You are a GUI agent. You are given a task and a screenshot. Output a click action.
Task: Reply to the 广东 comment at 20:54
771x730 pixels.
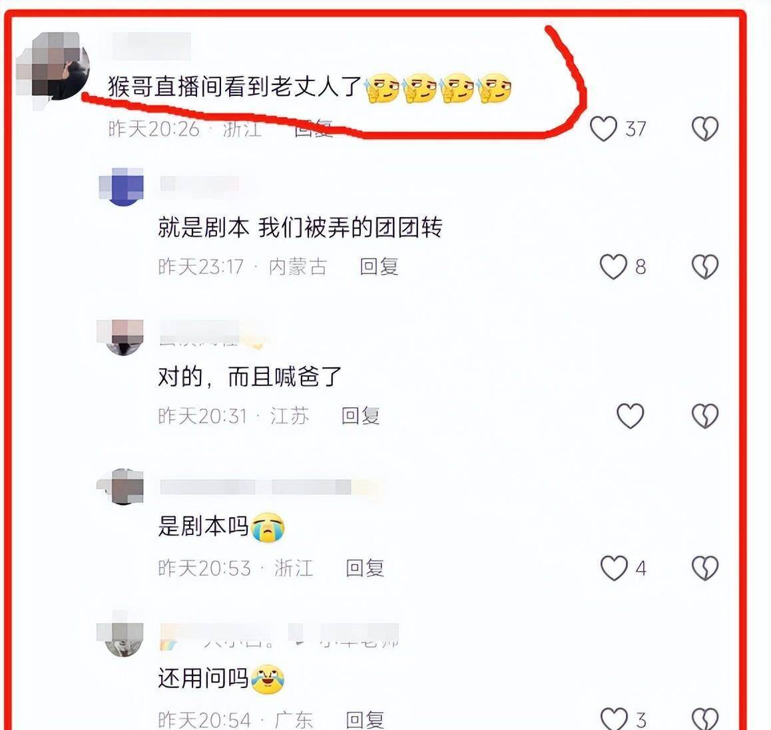click(365, 720)
